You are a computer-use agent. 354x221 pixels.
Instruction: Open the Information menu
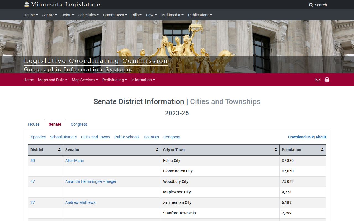[x=143, y=80]
